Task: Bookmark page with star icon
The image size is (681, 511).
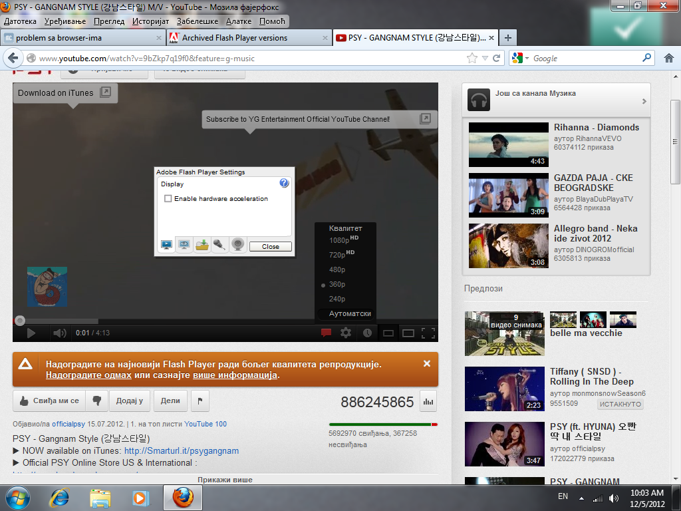Action: pyautogui.click(x=472, y=59)
